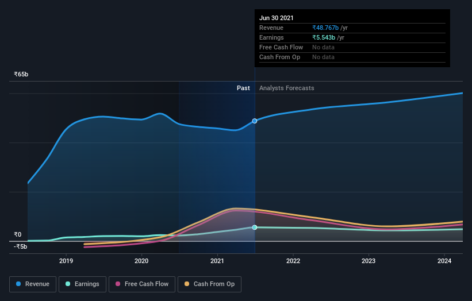Screen dimensions: 472x301
Task: Click the Cash From Op row label in tooltip
Action: (279, 57)
